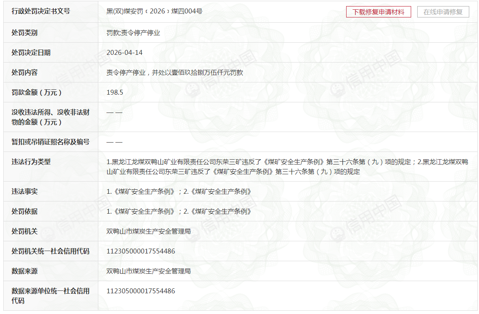Screen dimensions: 479x314
Task: Click the 没收违法所得 label cell
Action: click(51, 117)
